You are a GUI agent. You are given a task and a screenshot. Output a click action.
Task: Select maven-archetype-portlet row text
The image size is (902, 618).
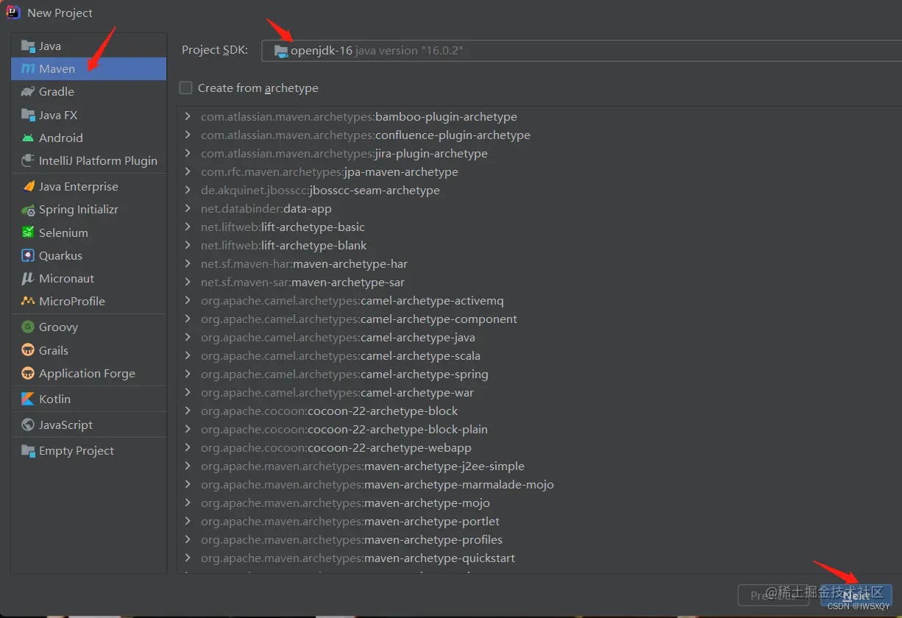click(350, 521)
